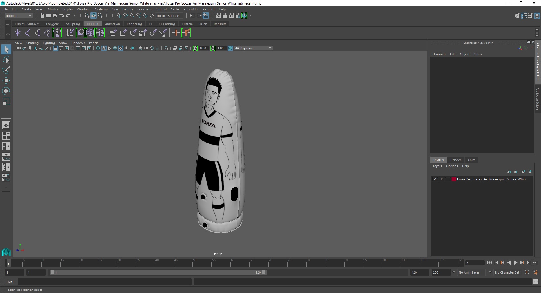This screenshot has height=293, width=541.
Task: Click the 200 animation end time field
Action: pos(441,272)
